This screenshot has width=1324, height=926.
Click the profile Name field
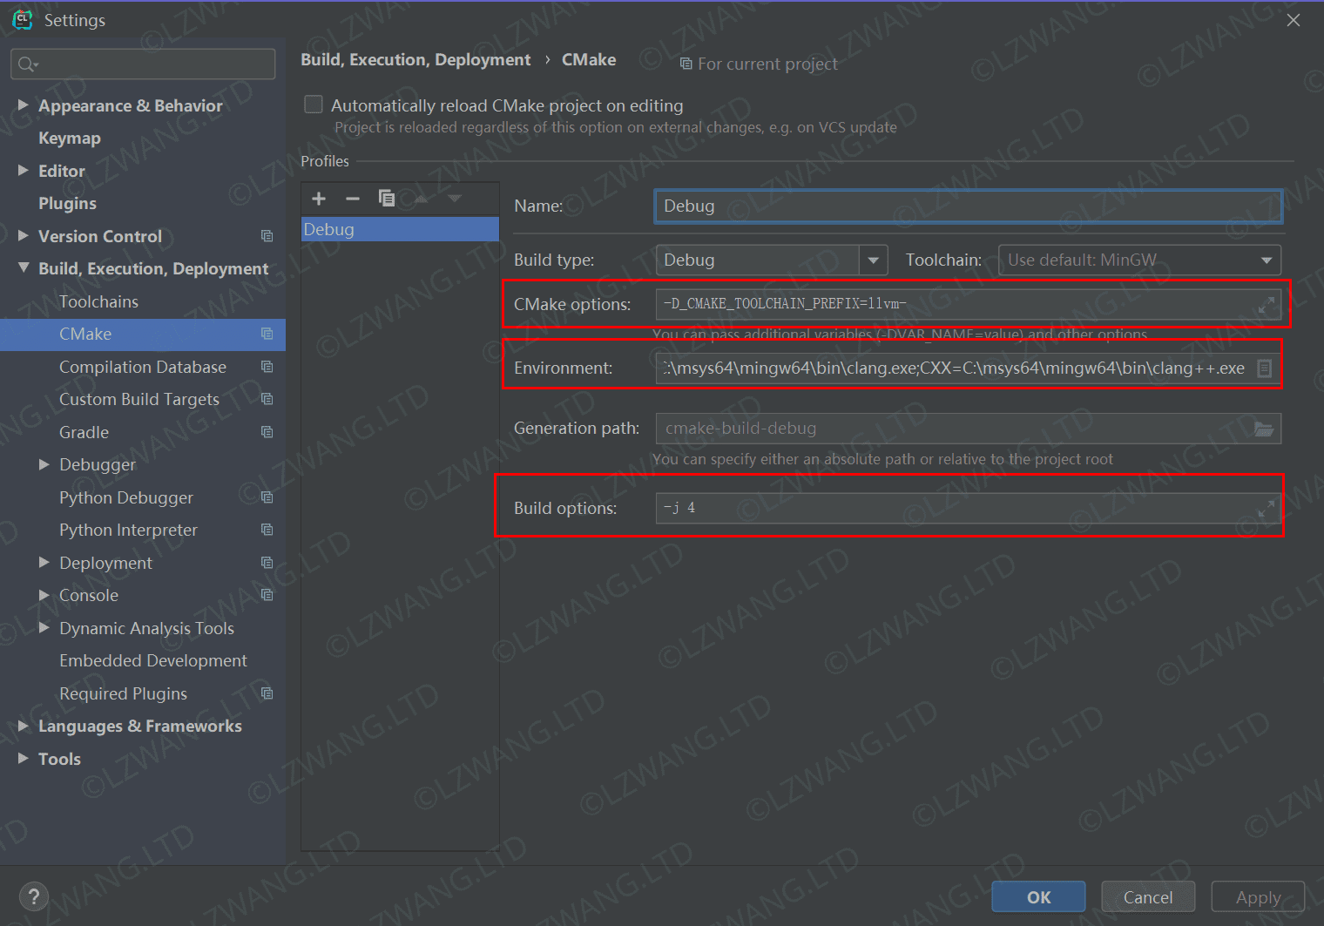(x=968, y=206)
